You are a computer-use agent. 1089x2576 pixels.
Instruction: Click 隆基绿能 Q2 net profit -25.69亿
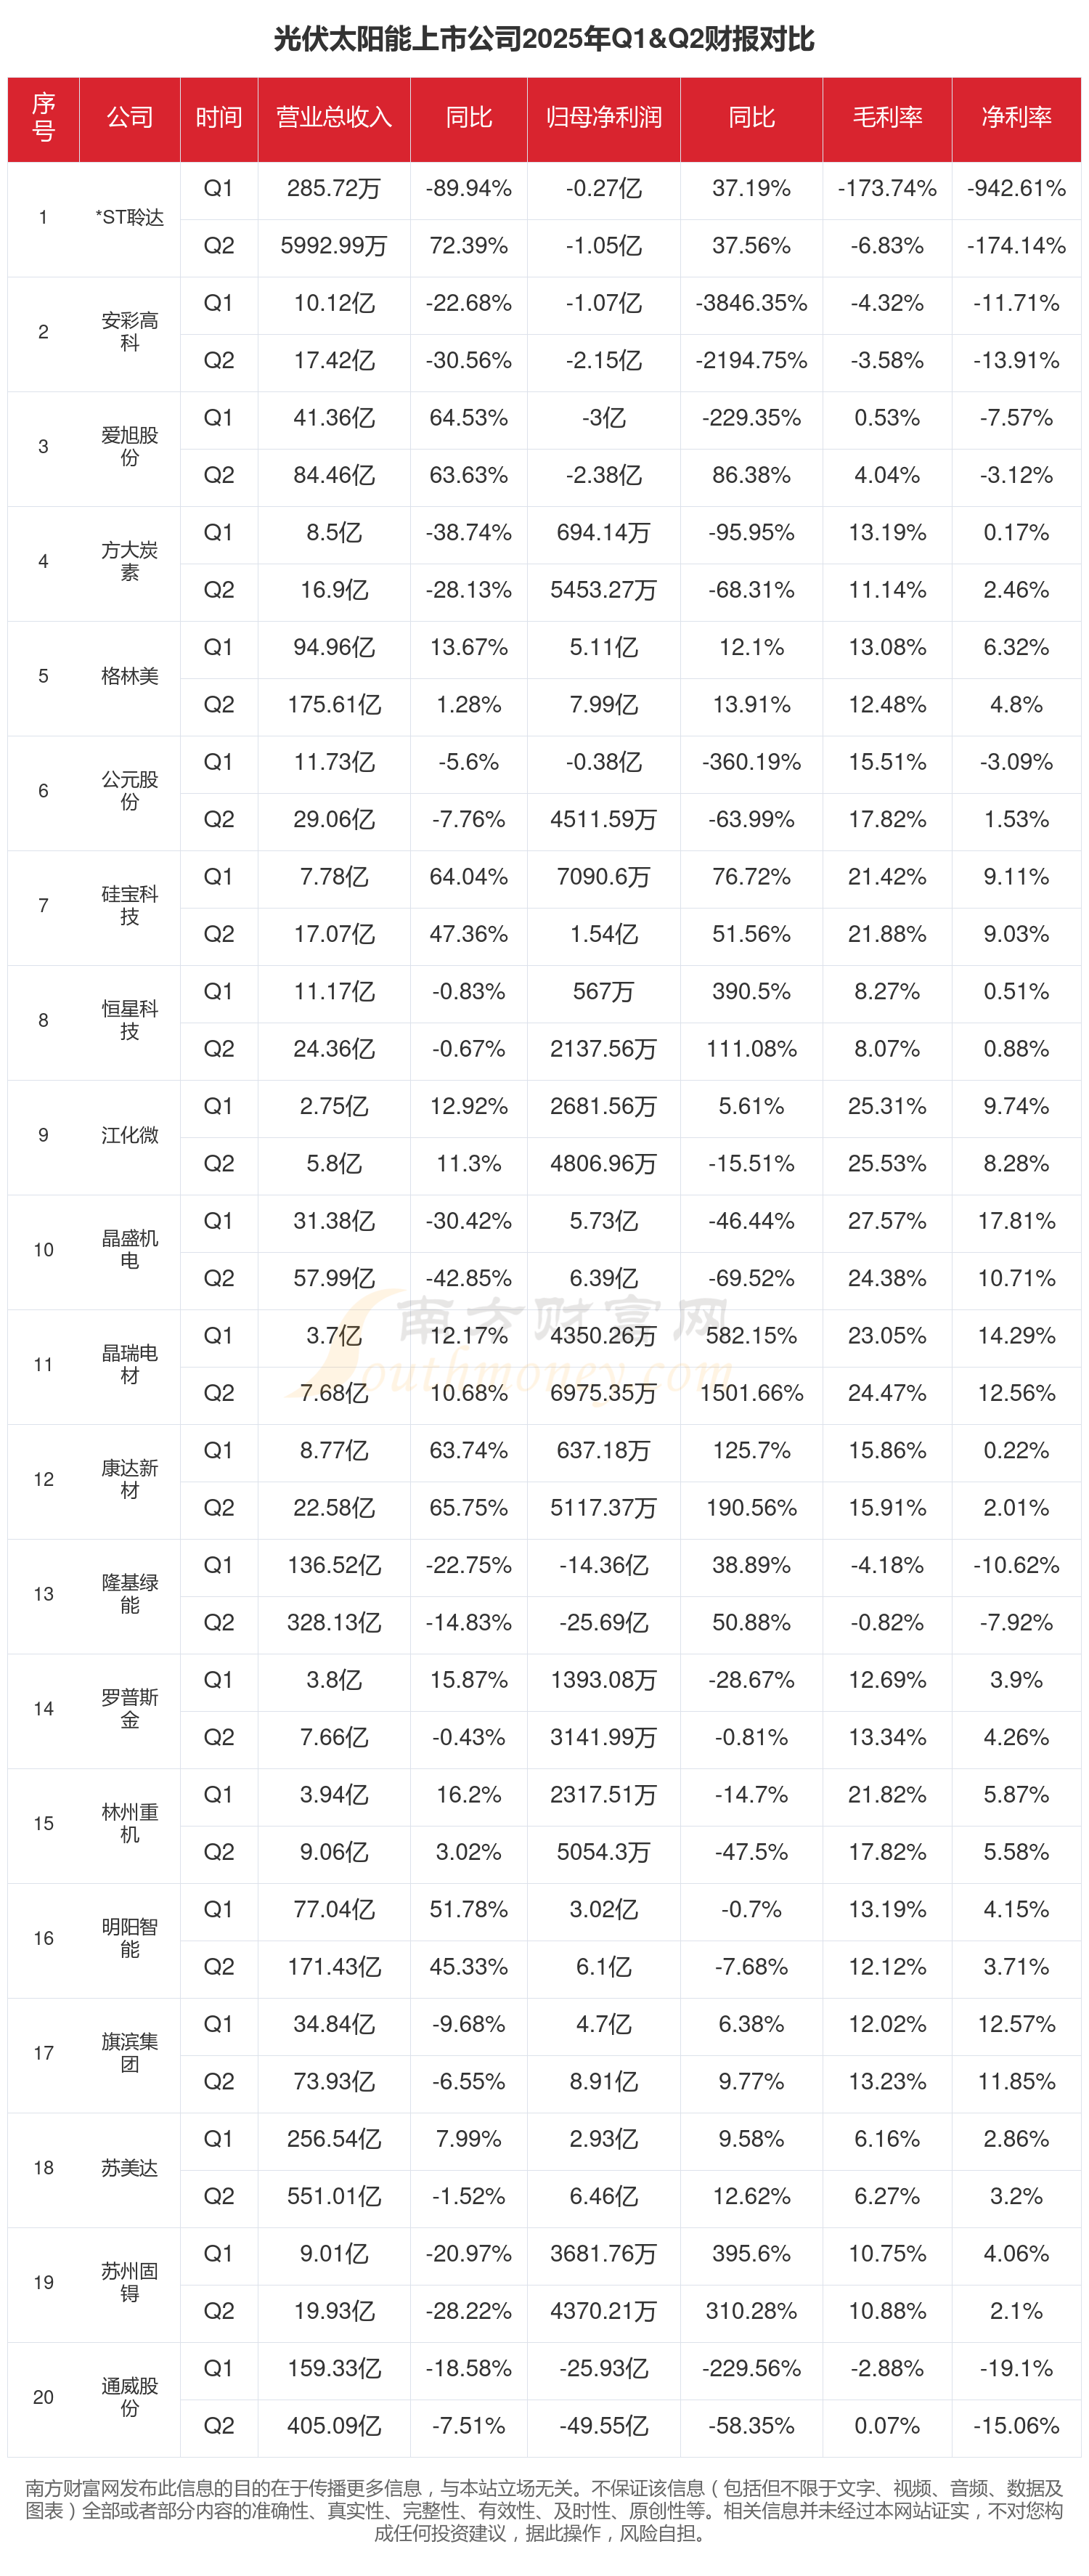pyautogui.click(x=603, y=1622)
